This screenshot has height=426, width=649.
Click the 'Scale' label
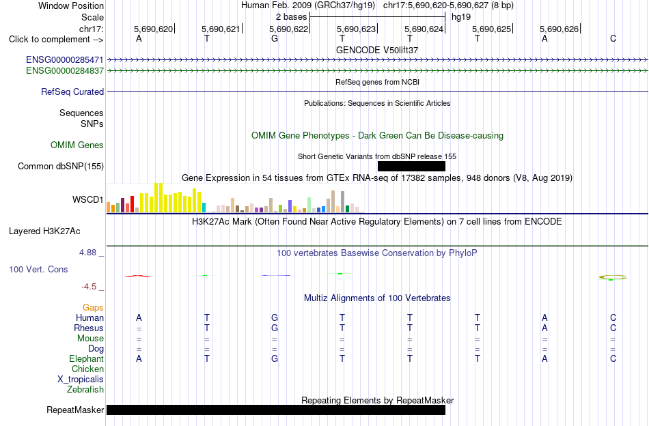[92, 17]
